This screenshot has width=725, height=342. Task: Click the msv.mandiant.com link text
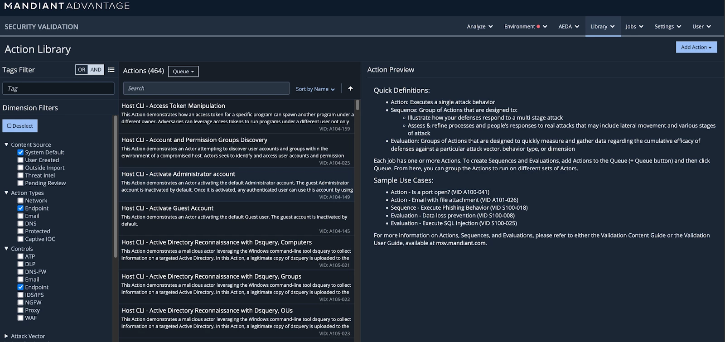461,243
